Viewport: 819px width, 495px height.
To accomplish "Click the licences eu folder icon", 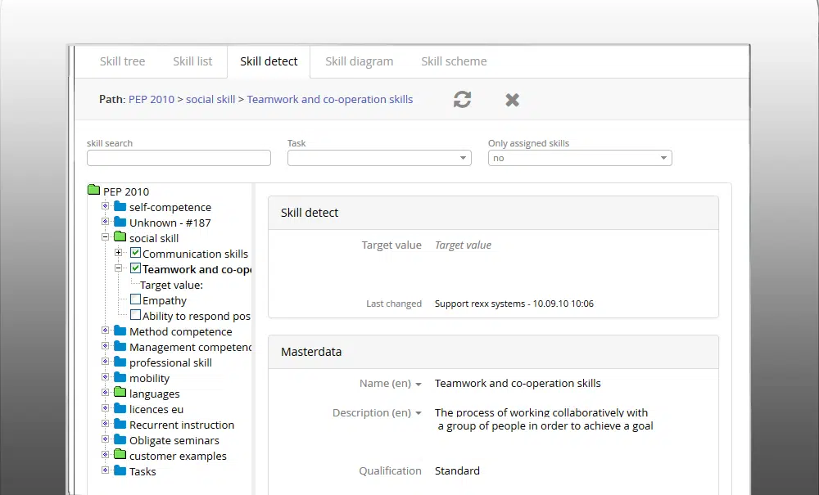I will 118,409.
